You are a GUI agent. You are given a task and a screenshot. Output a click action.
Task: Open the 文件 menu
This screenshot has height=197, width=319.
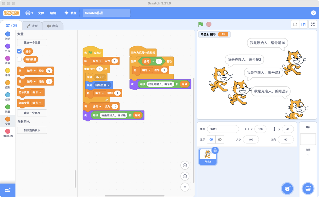click(x=41, y=13)
